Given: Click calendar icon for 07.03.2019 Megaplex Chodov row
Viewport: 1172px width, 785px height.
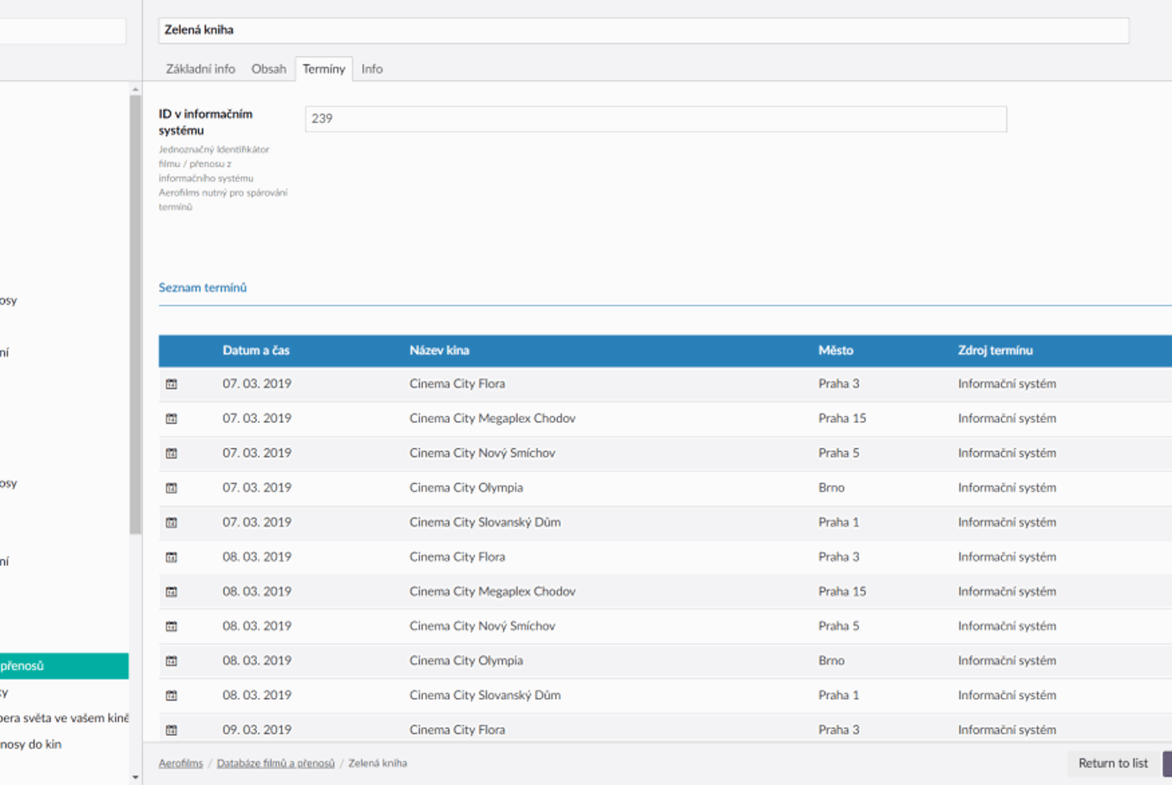Looking at the screenshot, I should coord(172,418).
